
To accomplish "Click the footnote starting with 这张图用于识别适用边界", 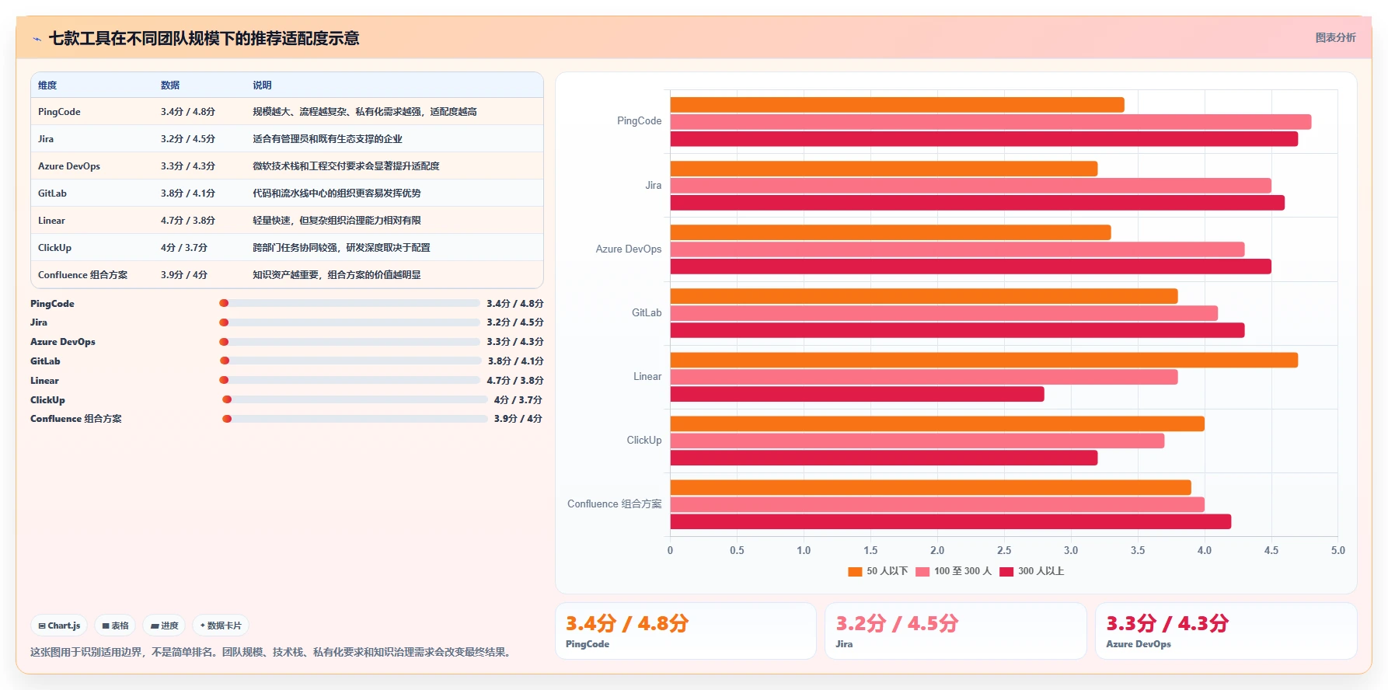I will click(272, 652).
